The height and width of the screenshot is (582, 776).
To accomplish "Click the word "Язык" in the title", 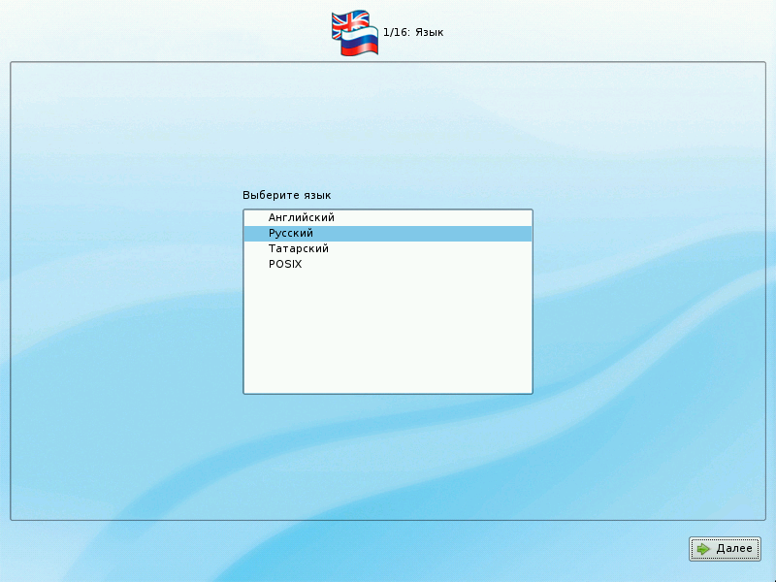I will (x=429, y=33).
